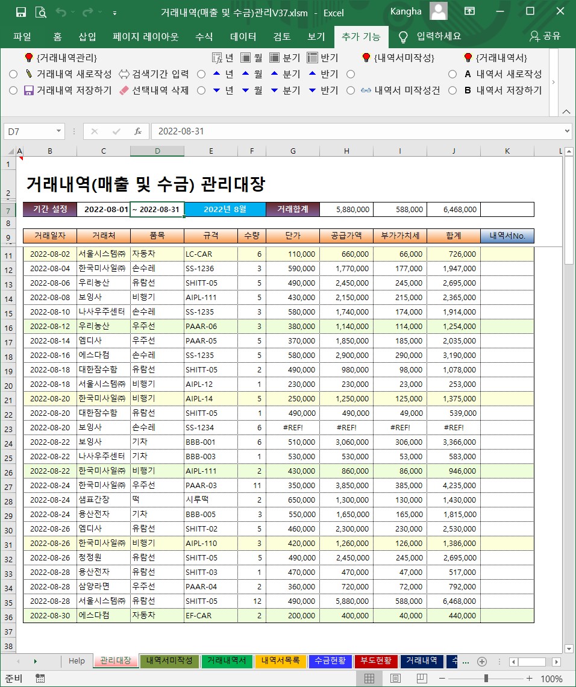Image resolution: width=576 pixels, height=687 pixels.
Task: Open Print Preview from quick access toolbar
Action: point(40,12)
